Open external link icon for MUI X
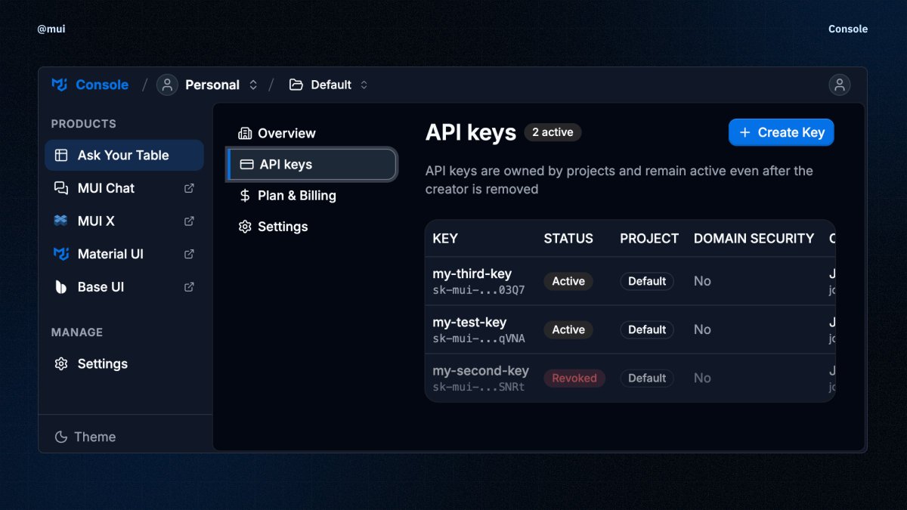 coord(189,221)
